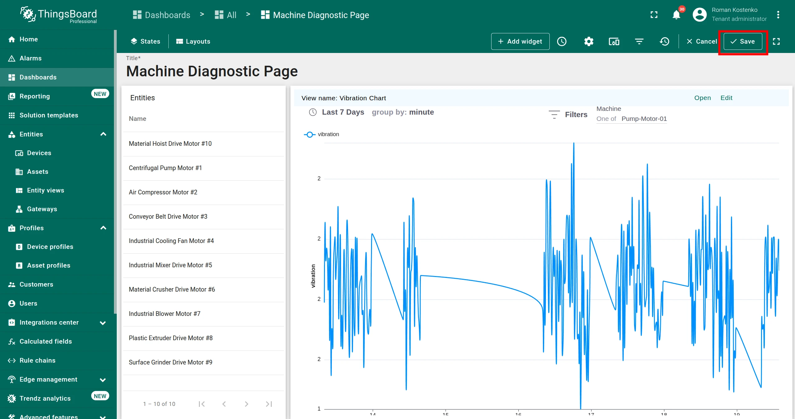Image resolution: width=795 pixels, height=419 pixels.
Task: Collapse the Entities sidebar section
Action: point(103,134)
